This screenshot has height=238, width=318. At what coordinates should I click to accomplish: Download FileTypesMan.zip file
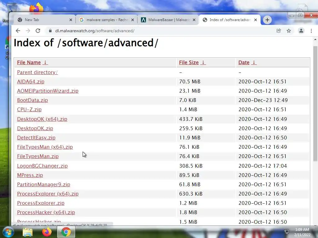(38, 156)
